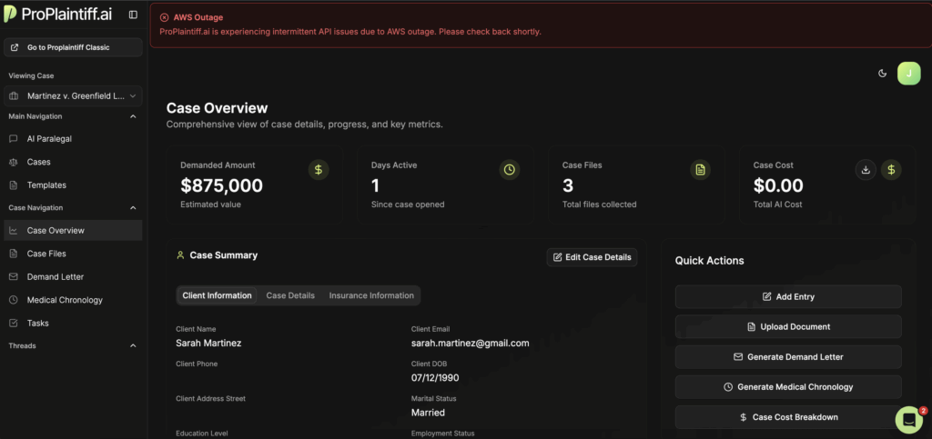Open the Viewing Case dropdown selector
The height and width of the screenshot is (439, 932).
coord(73,95)
